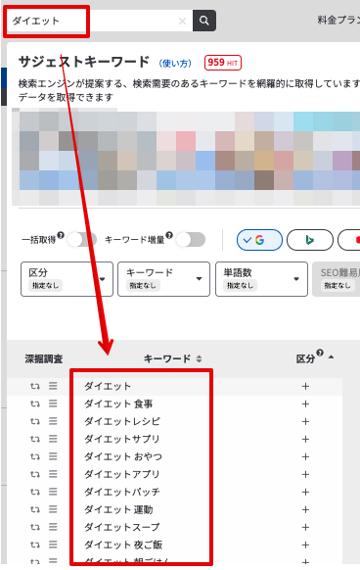Click the deep-dive arrows icon for ダイエット 食事
The height and width of the screenshot is (570, 360).
(35, 404)
